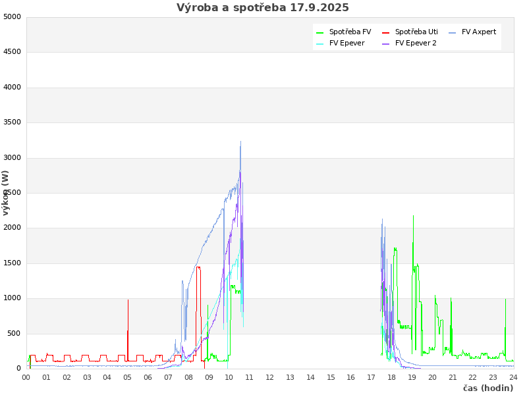This screenshot has width=527, height=395.
Task: Click the purple FV Epever 2 legend swatch
Action: [386, 43]
